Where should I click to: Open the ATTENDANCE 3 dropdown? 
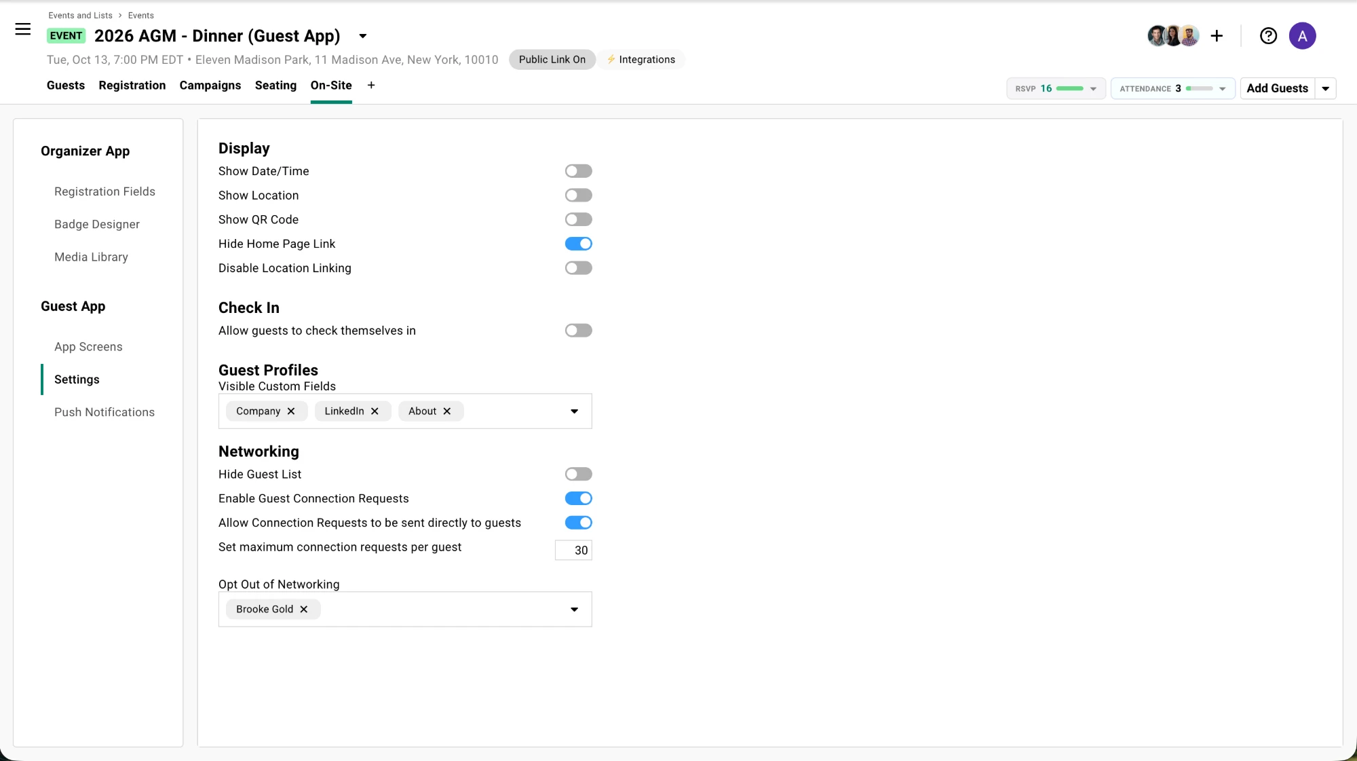coord(1172,88)
